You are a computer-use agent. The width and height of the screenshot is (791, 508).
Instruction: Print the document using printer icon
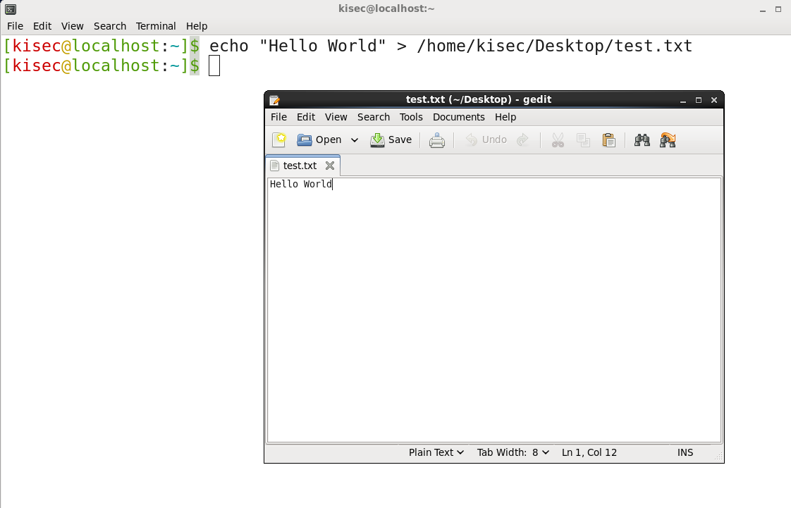click(x=437, y=140)
